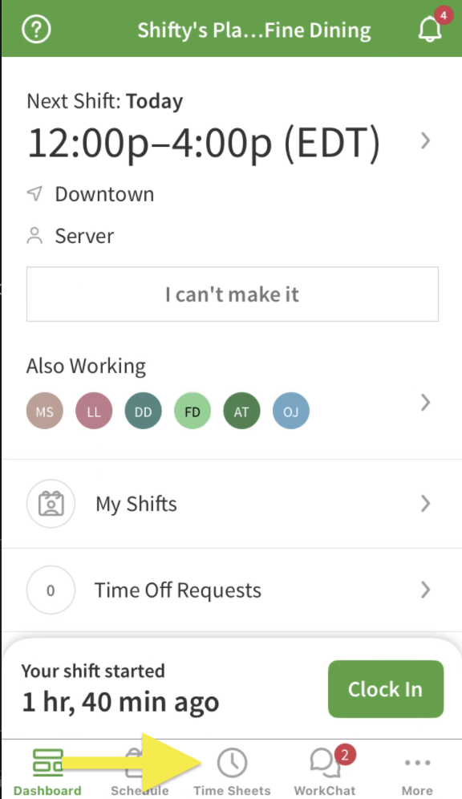Screen dimensions: 462x799
Task: Open My Shifts row chevron
Action: [426, 504]
